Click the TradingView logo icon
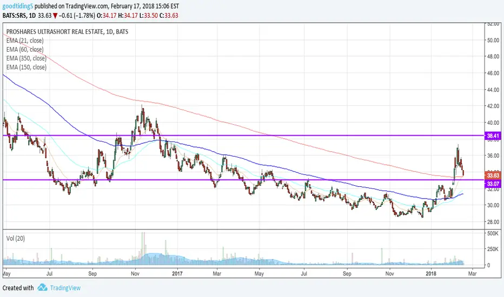The width and height of the screenshot is (504, 297). [42, 287]
